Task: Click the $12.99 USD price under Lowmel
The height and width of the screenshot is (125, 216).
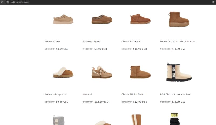Action: (102, 102)
